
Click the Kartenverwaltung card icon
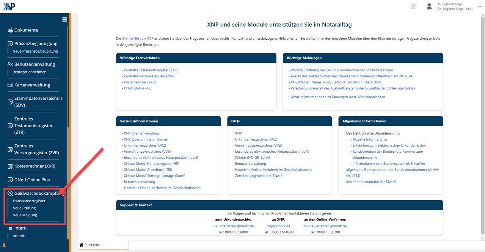click(11, 85)
